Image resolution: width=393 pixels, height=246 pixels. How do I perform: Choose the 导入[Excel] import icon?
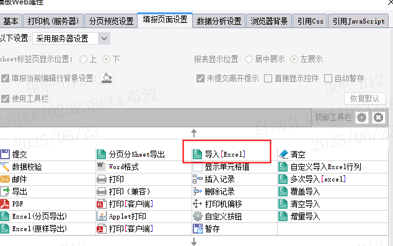tap(197, 154)
